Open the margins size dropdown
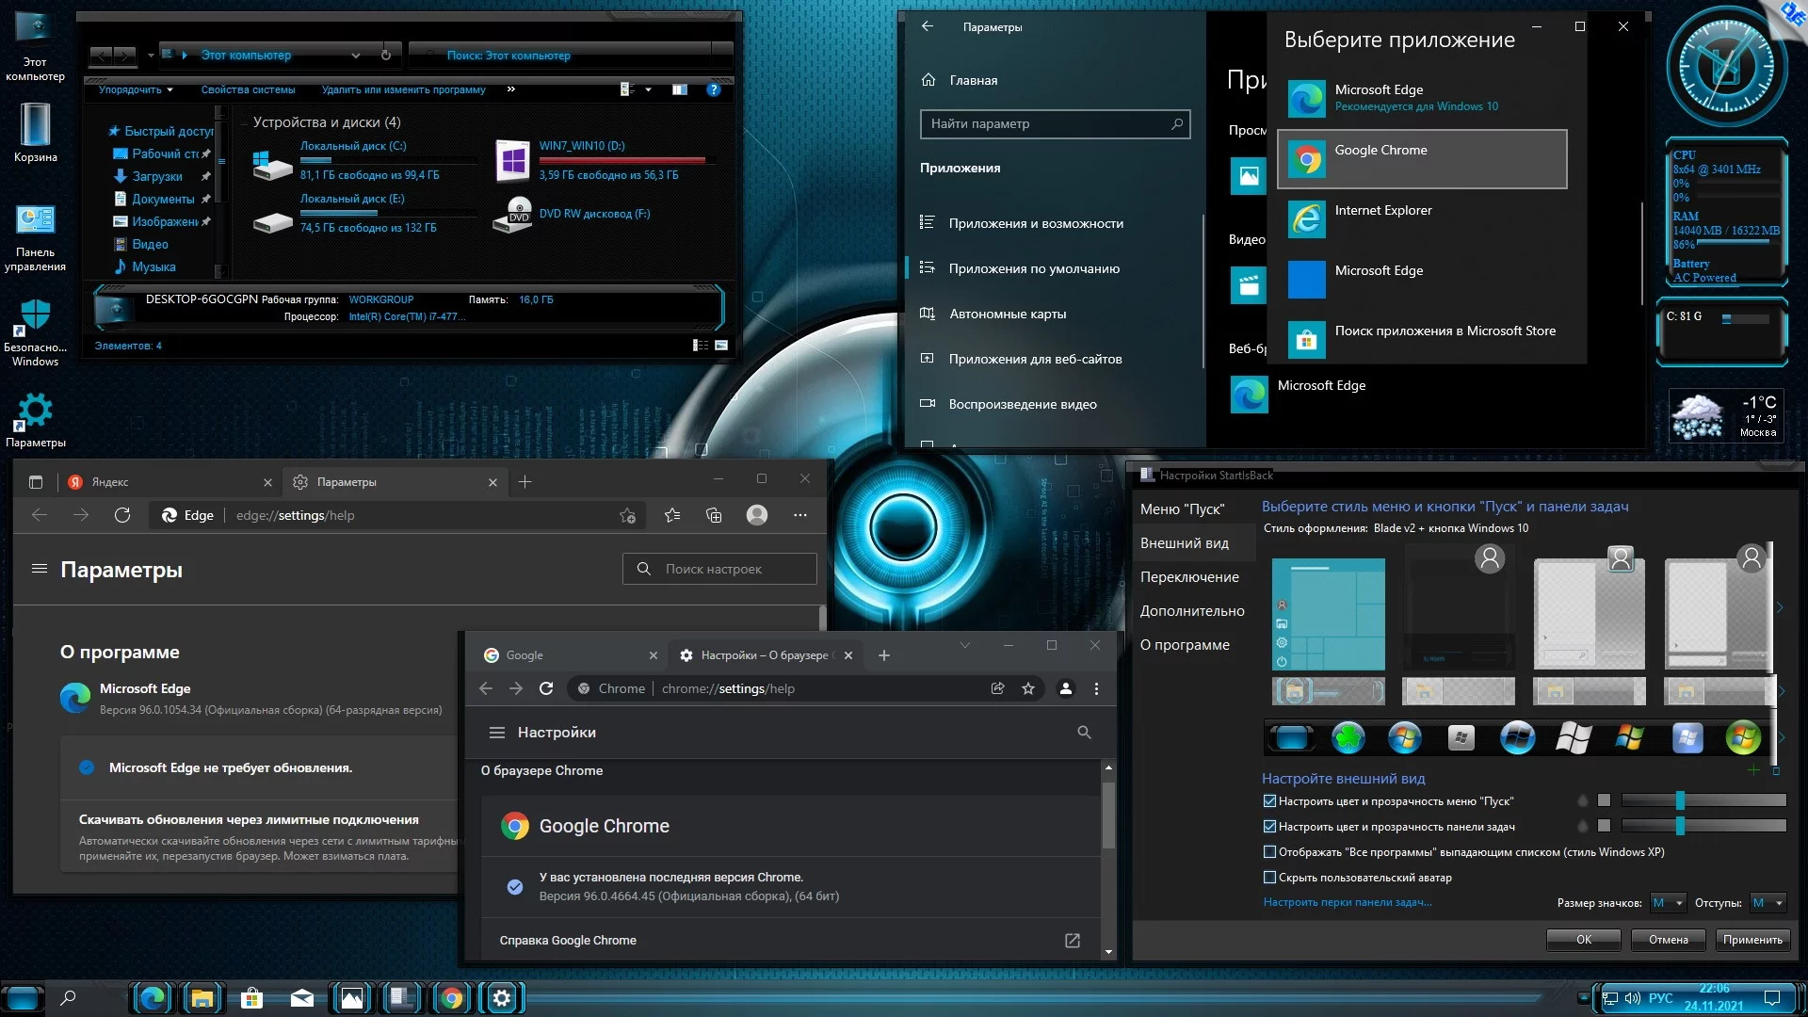The height and width of the screenshot is (1017, 1808). [1768, 903]
